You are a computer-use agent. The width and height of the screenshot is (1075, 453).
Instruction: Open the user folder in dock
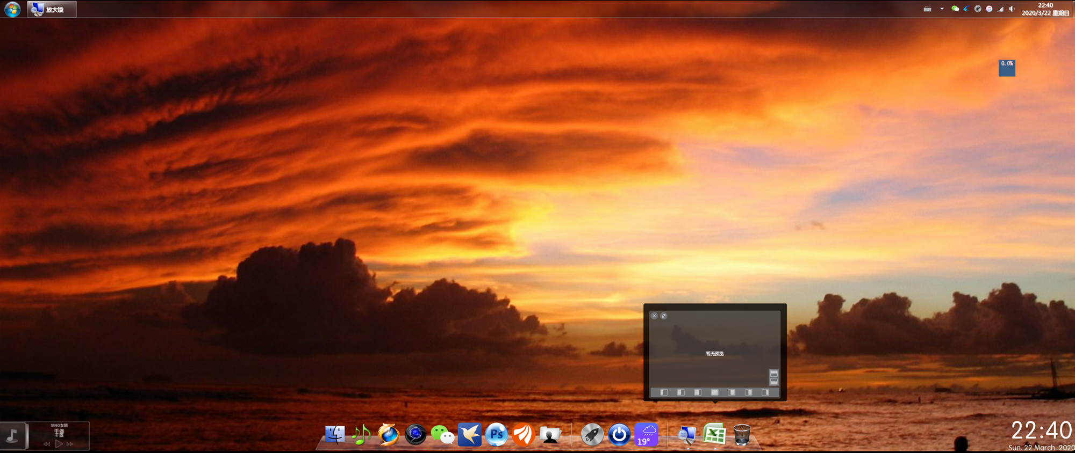pos(550,435)
